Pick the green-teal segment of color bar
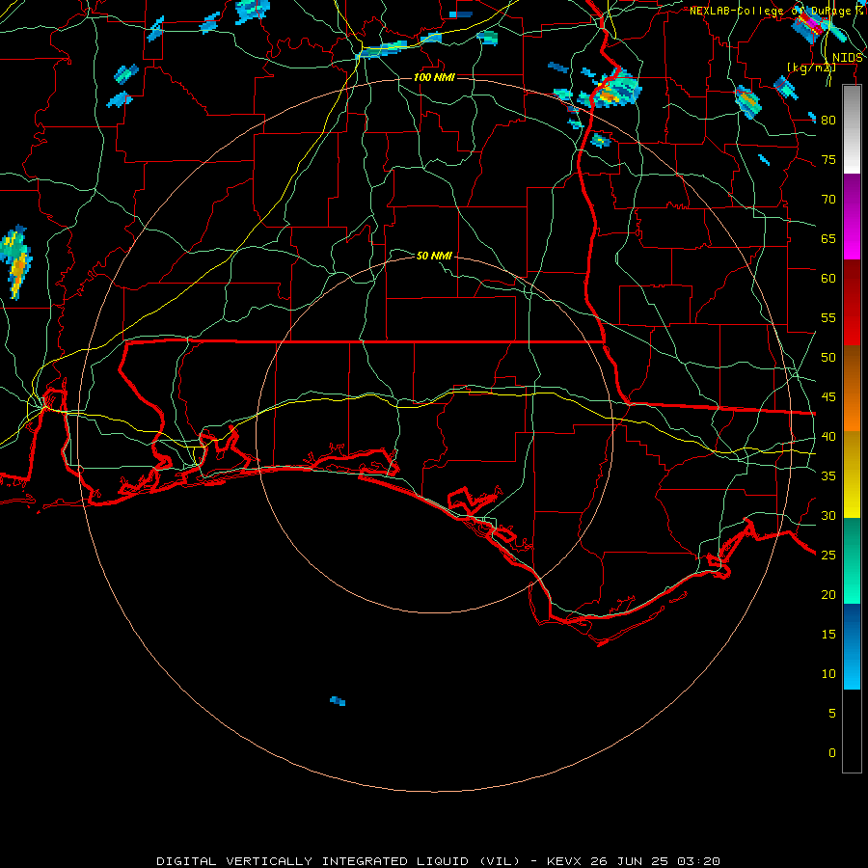Viewport: 868px width, 868px height. (852, 560)
